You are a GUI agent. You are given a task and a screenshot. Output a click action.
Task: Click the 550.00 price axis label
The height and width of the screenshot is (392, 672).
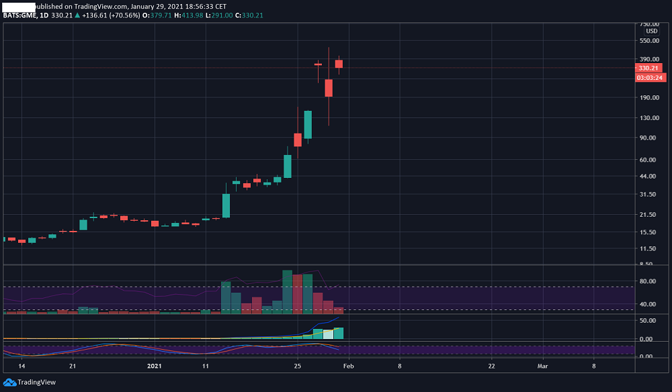(x=649, y=41)
